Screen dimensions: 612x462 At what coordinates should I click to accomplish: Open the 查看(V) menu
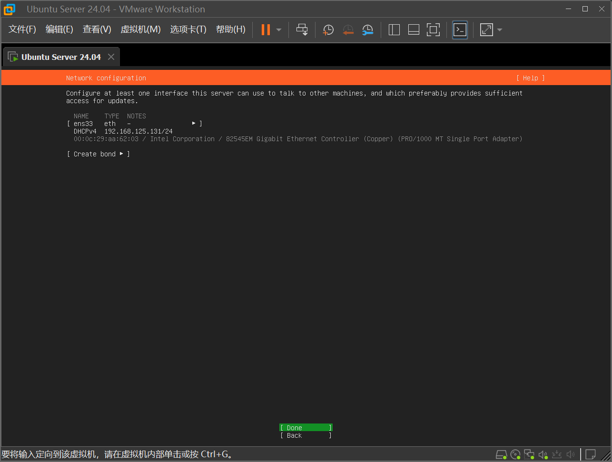click(x=97, y=29)
